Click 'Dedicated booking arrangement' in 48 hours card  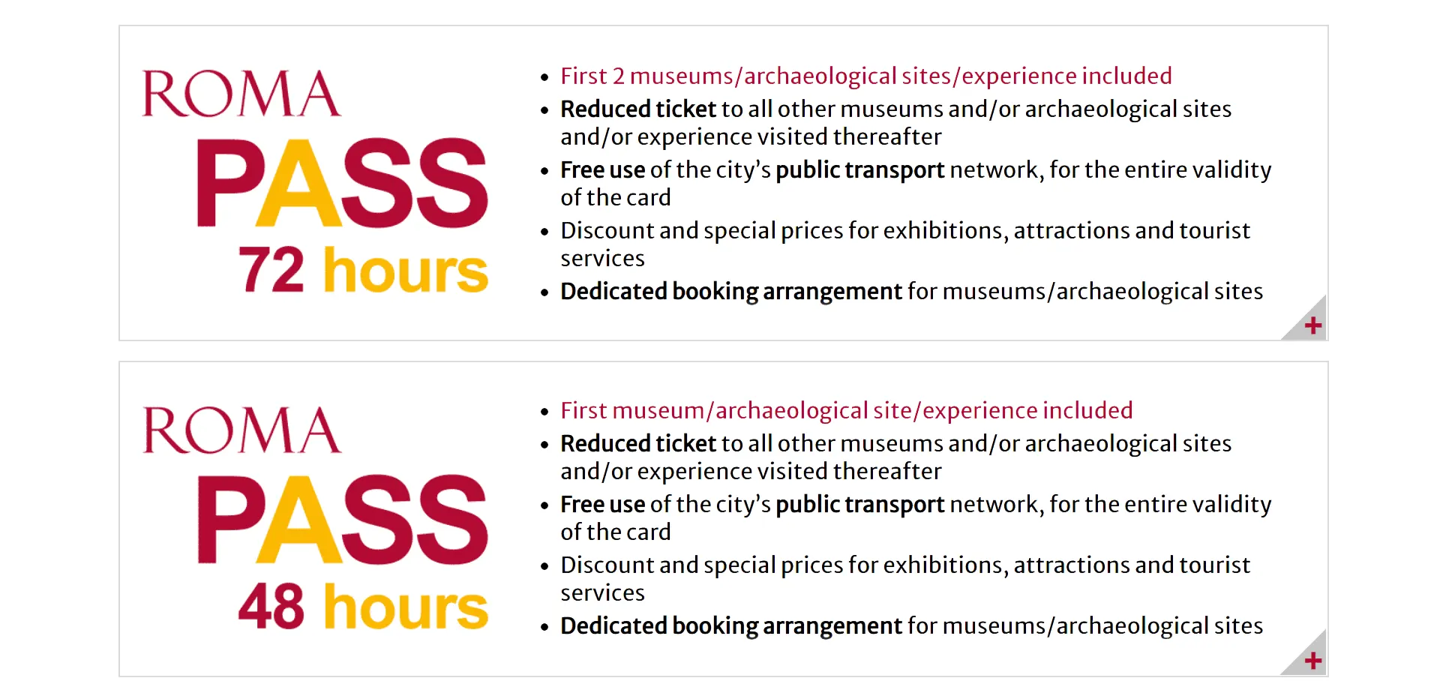point(730,626)
